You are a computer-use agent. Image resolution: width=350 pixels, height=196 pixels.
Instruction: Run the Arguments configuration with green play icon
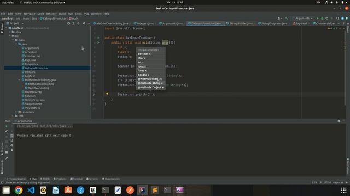click(317, 19)
